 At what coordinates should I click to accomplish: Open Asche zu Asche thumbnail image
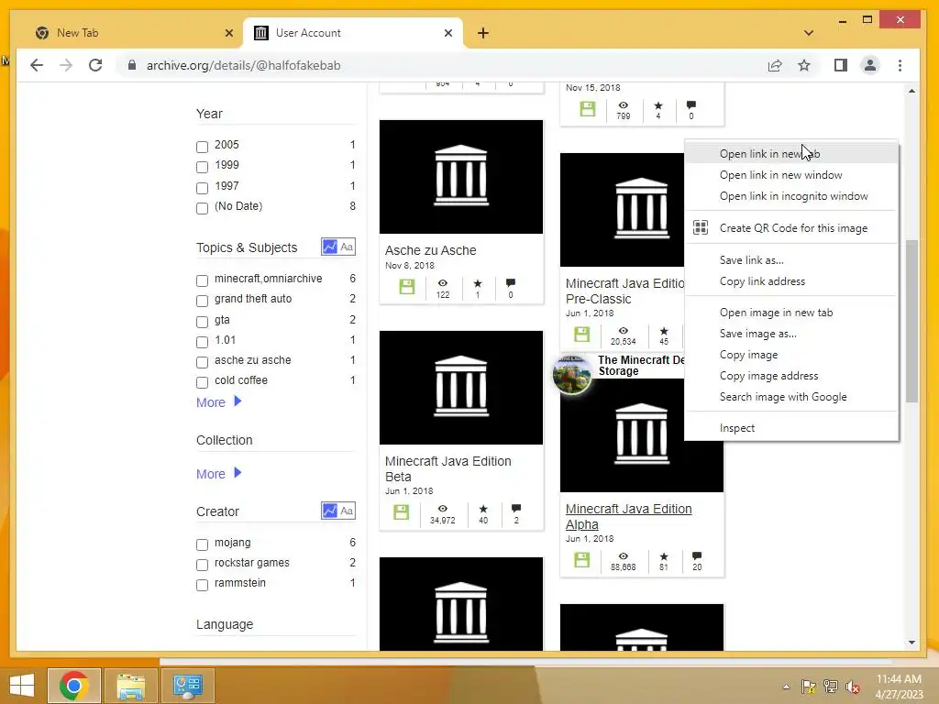(461, 177)
